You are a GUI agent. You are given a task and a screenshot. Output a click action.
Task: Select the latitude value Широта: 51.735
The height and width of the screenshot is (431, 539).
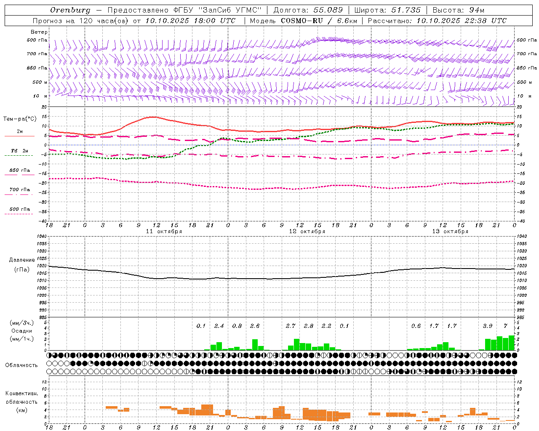click(x=387, y=10)
